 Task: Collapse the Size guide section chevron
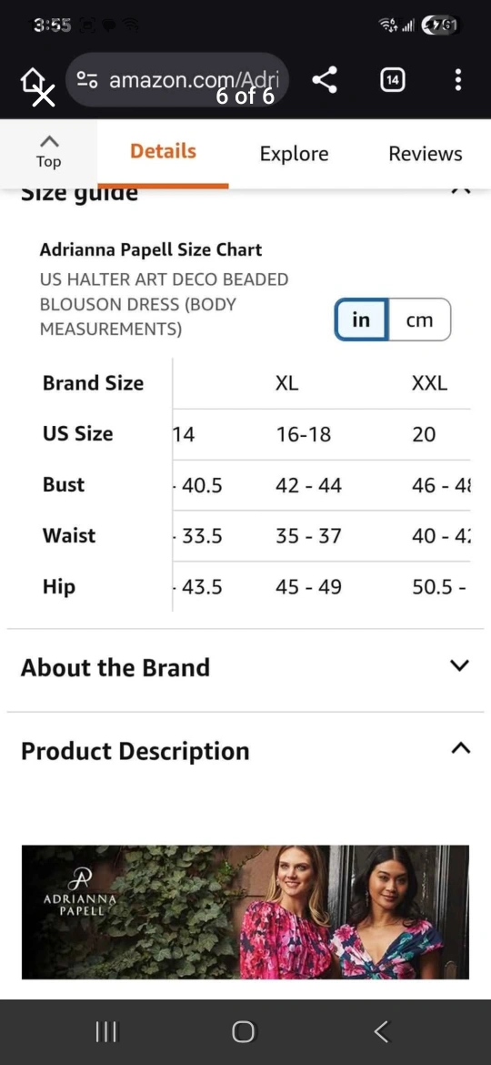coord(460,191)
